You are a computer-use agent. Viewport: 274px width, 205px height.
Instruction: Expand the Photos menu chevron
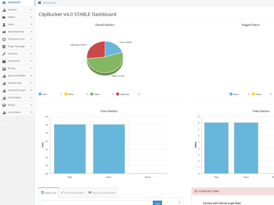point(31,68)
